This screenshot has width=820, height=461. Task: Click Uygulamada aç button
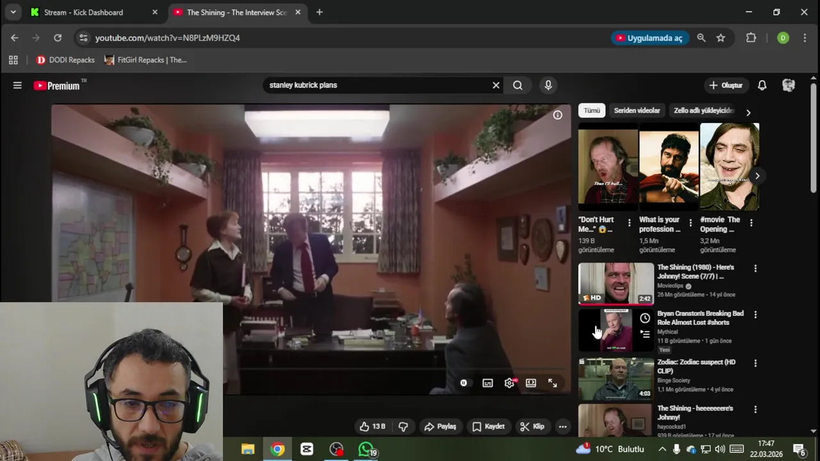tap(650, 38)
